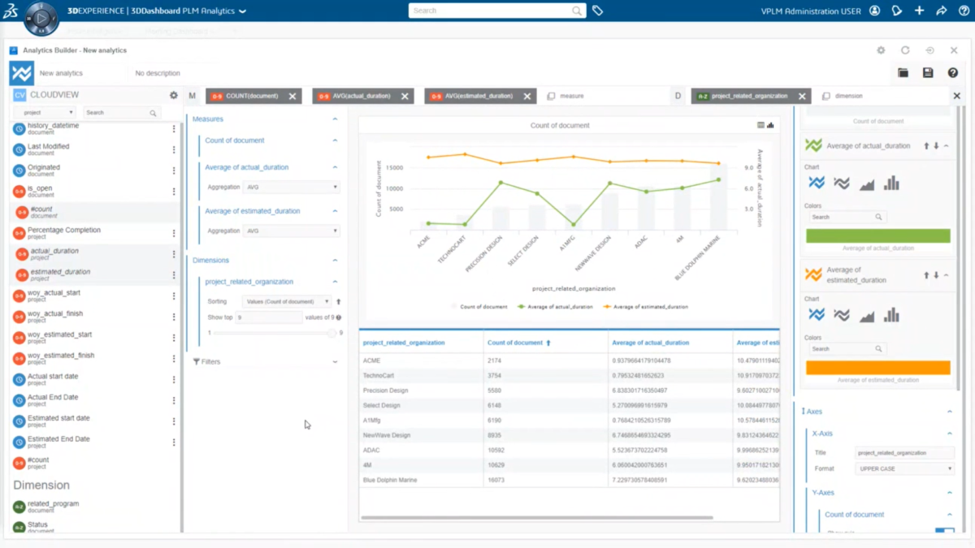Click the Show top range slider handle
Viewport: 975px width, 548px height.
point(331,333)
